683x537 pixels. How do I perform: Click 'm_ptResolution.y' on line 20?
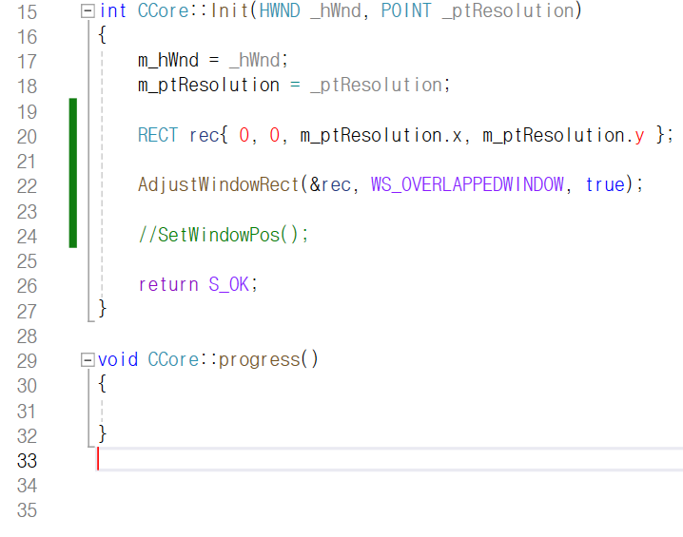point(563,135)
